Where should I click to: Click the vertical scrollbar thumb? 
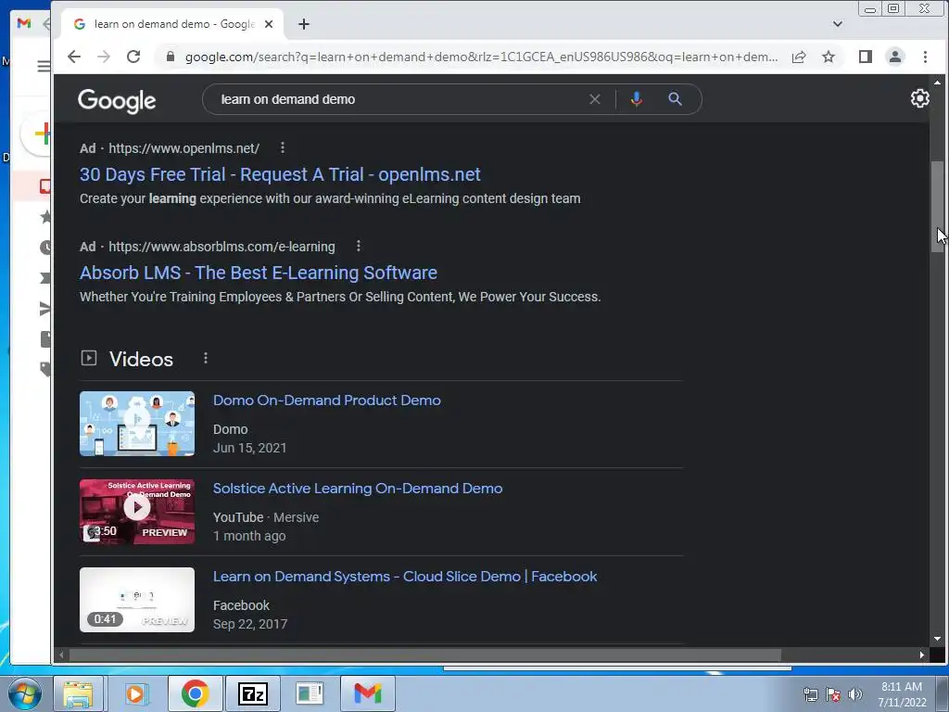coord(937,206)
